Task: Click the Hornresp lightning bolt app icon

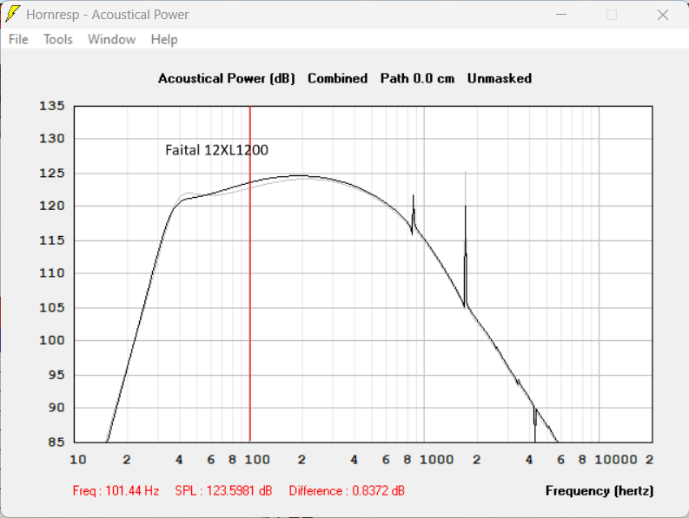Action: click(x=12, y=14)
